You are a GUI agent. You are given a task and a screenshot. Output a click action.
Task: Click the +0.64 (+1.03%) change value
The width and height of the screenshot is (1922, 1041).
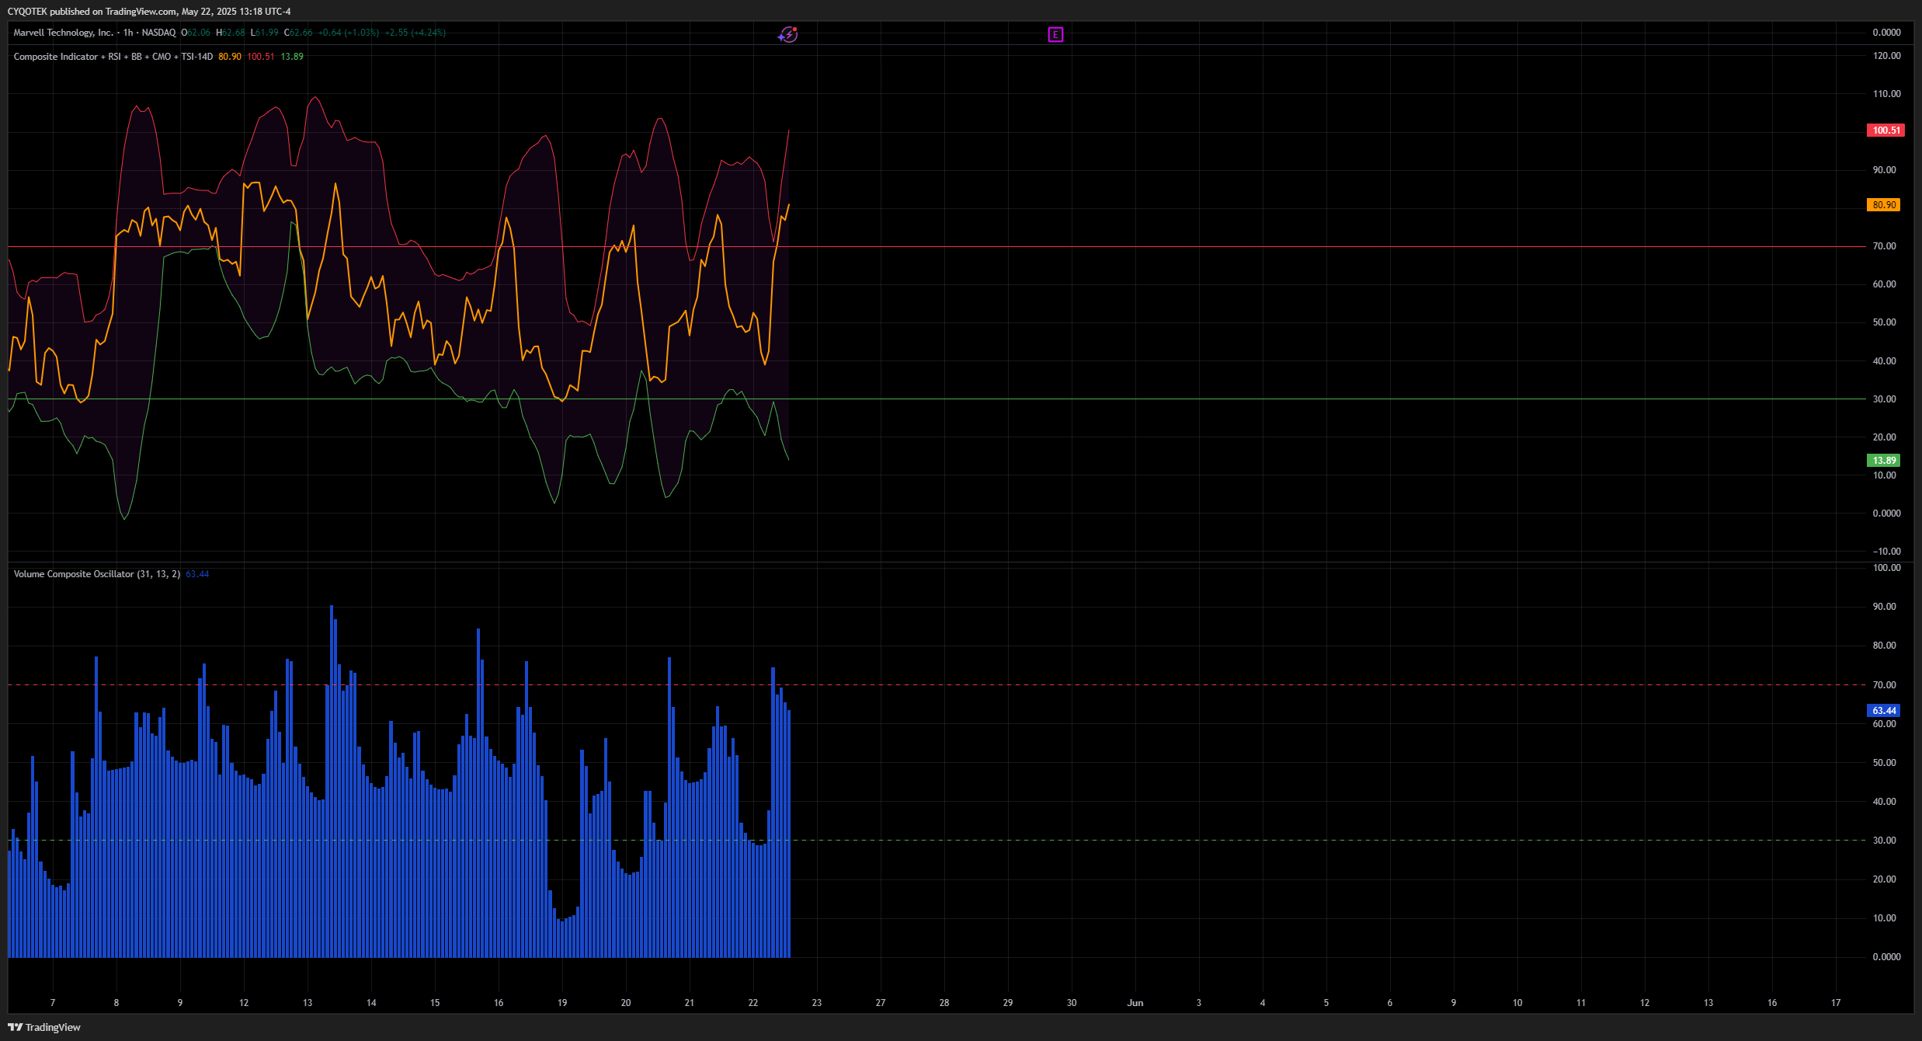[349, 33]
